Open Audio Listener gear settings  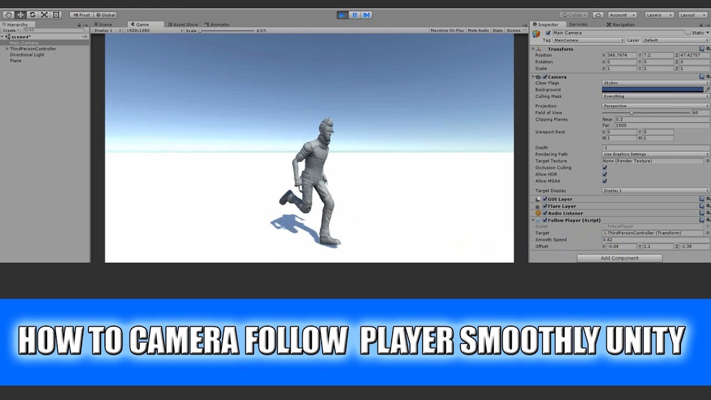(x=708, y=213)
